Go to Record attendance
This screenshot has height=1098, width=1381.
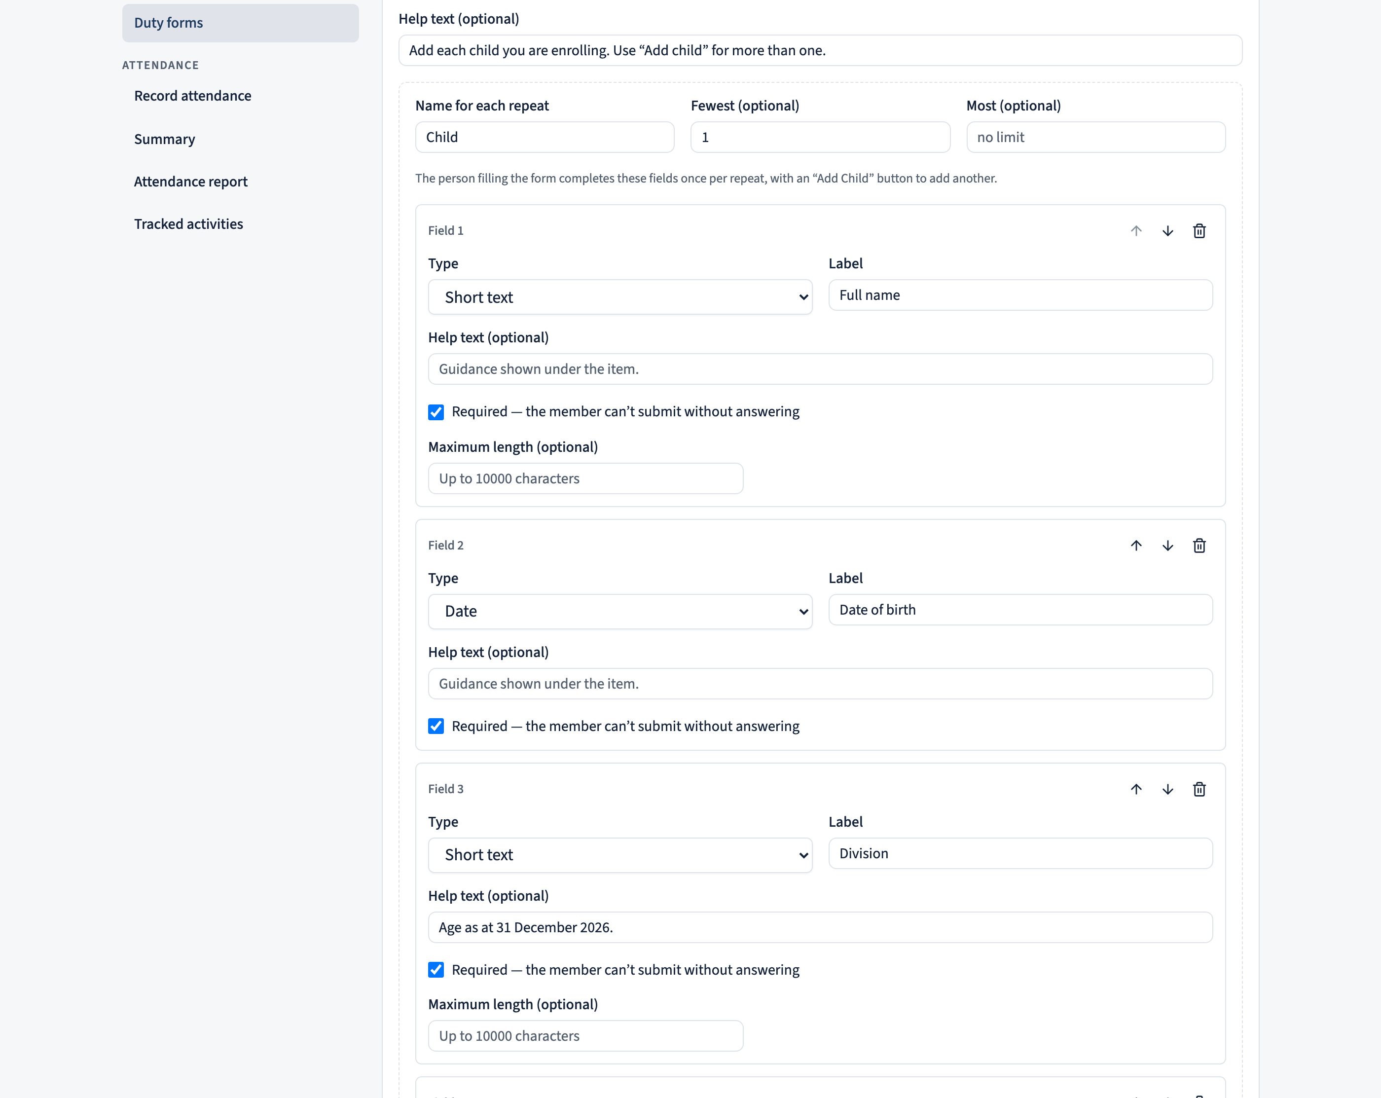click(193, 96)
